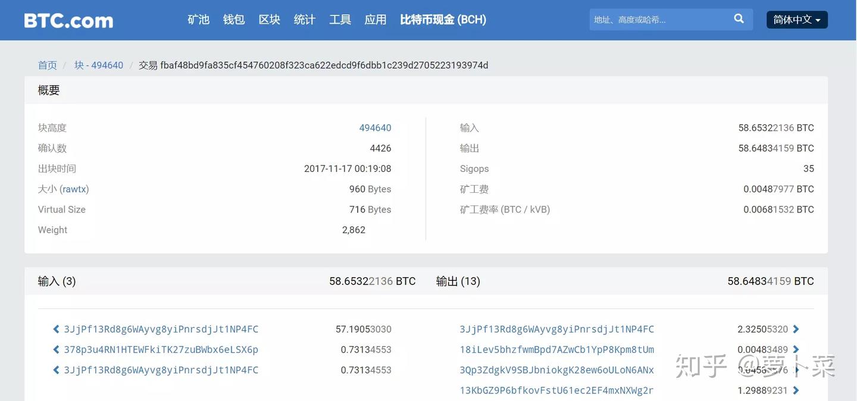
Task: Click the search magnifier icon
Action: [x=738, y=18]
